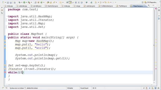Click the web browser globe icon

pos(87,2)
